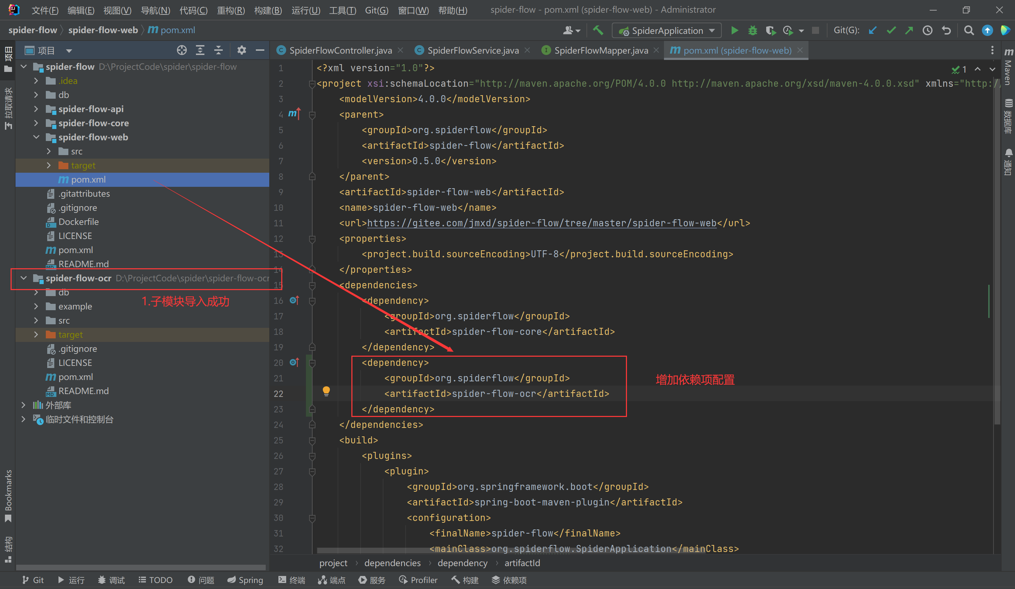Switch to SpiderFlowController.java tab
Viewport: 1015px width, 589px height.
340,50
